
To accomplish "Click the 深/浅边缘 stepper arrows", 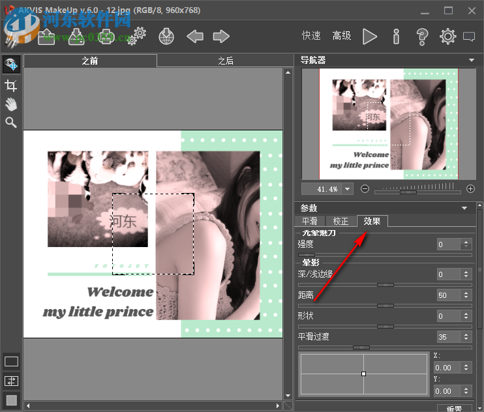I will pos(466,274).
